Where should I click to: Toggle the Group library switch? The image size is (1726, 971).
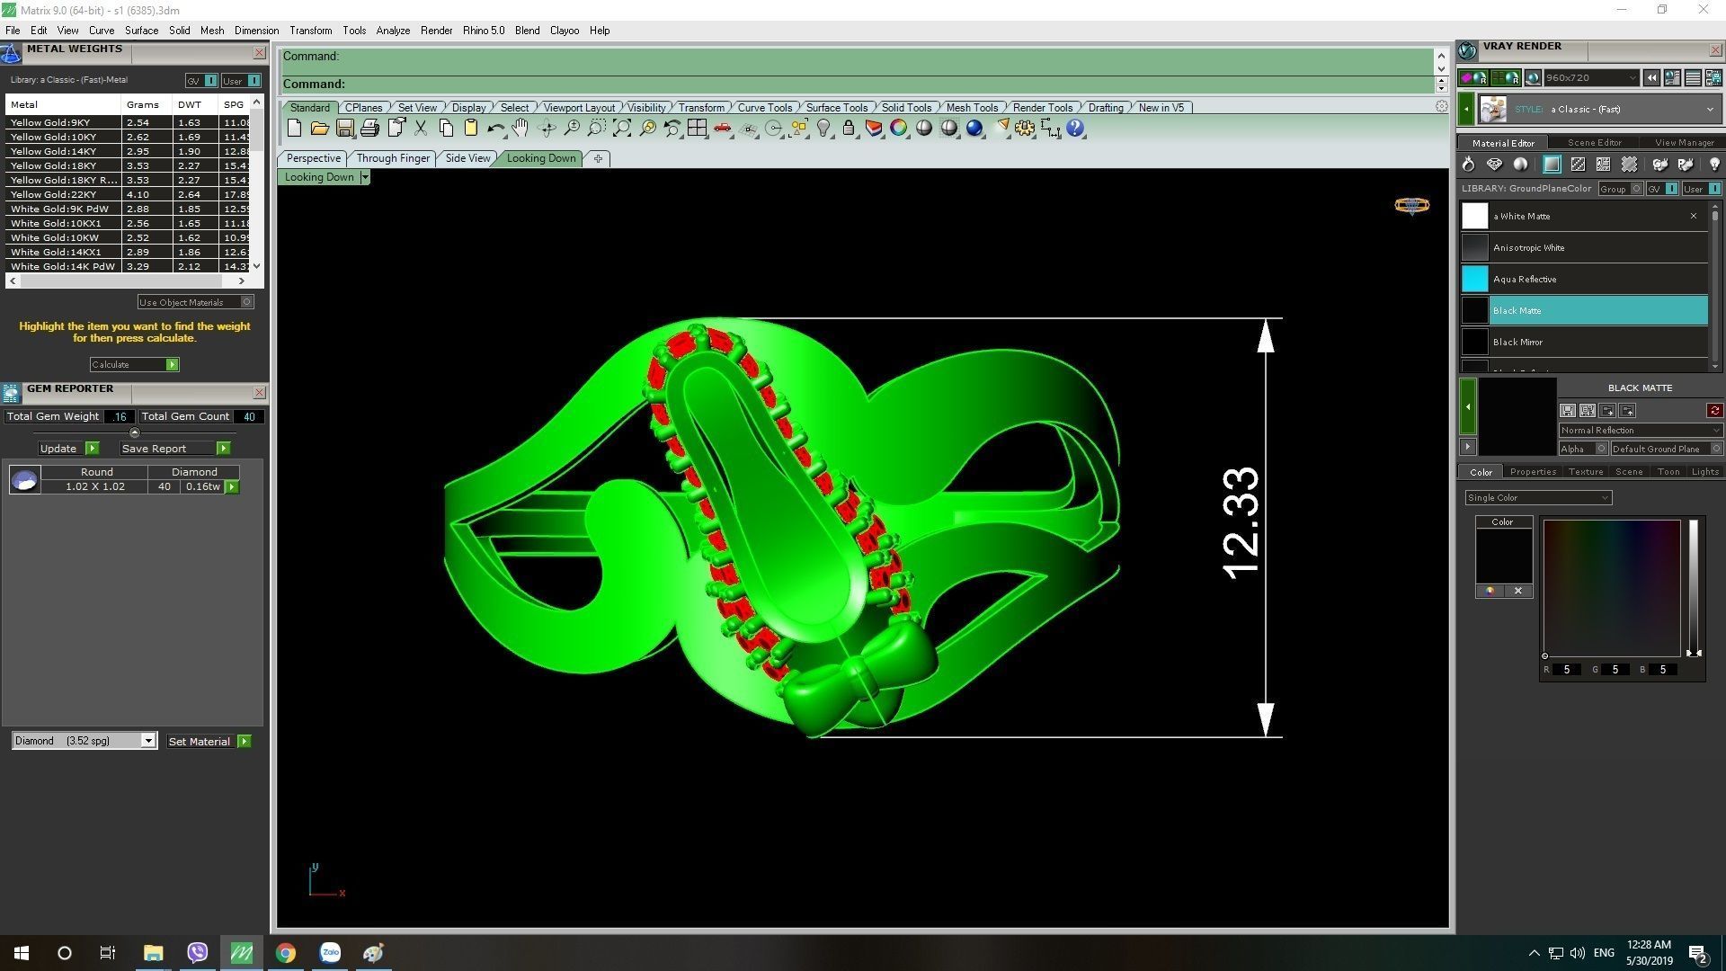(1636, 189)
